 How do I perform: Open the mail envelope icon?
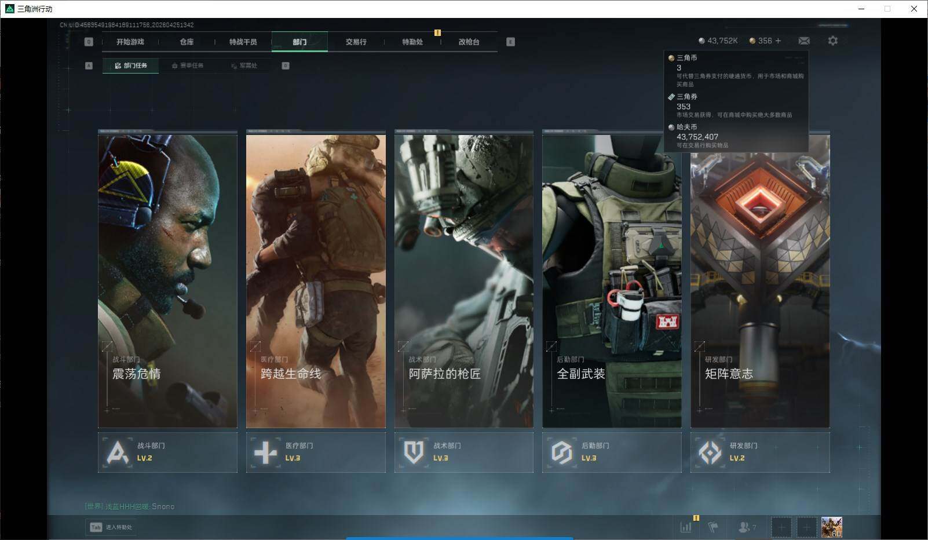804,41
